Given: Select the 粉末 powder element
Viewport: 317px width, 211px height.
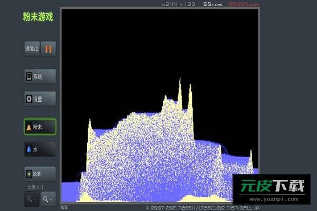Looking at the screenshot, I should [40, 127].
